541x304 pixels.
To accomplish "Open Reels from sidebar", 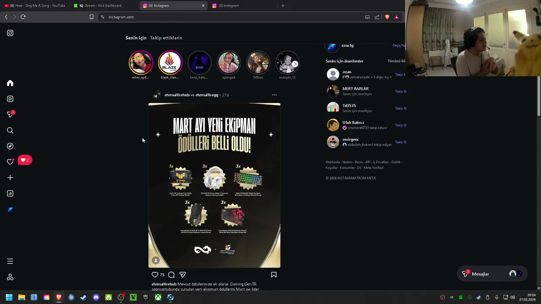I will click(10, 99).
